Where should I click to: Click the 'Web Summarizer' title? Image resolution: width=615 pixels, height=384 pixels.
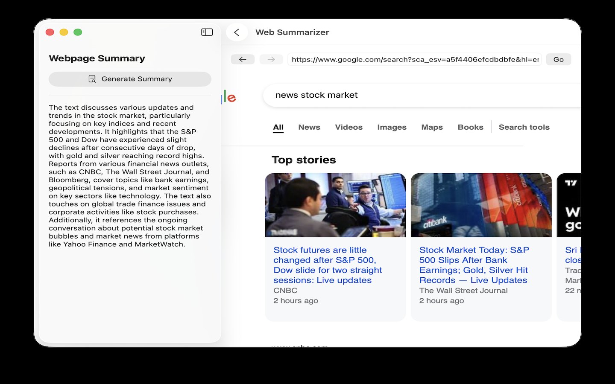292,32
